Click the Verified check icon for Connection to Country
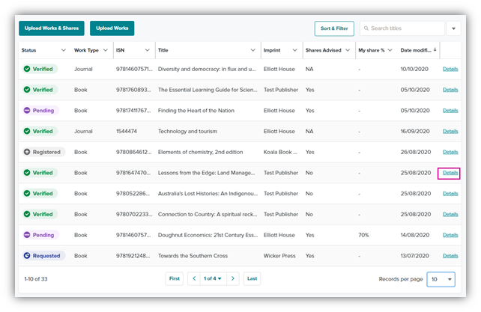 tap(27, 214)
